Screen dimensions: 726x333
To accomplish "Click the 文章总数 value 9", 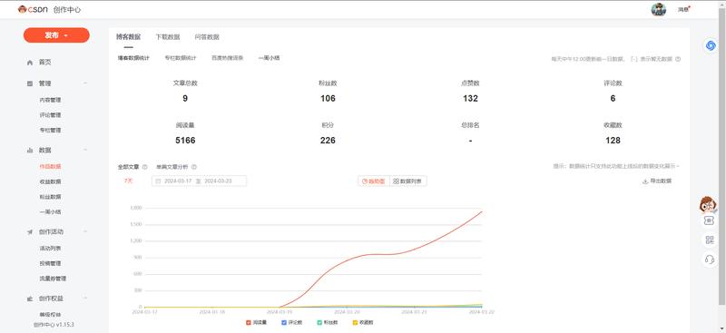I will click(x=185, y=99).
